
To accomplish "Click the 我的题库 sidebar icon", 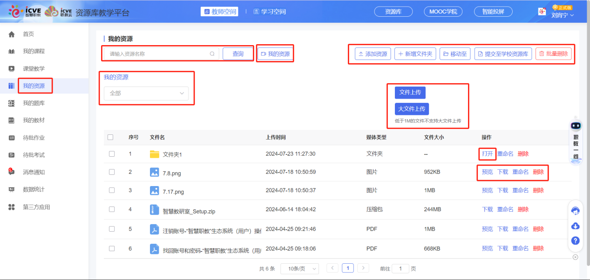I will tap(12, 103).
